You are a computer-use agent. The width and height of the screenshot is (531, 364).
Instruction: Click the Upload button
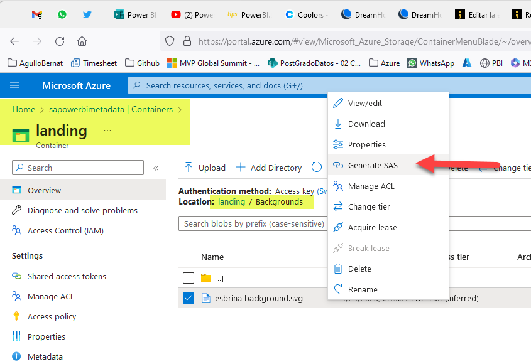pos(205,168)
